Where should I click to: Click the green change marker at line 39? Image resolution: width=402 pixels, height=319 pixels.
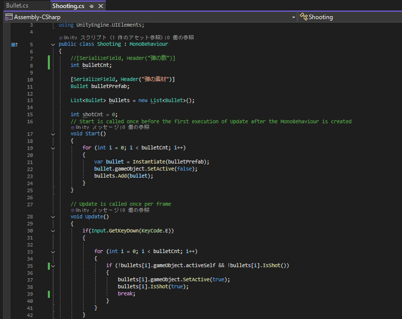tap(49, 294)
